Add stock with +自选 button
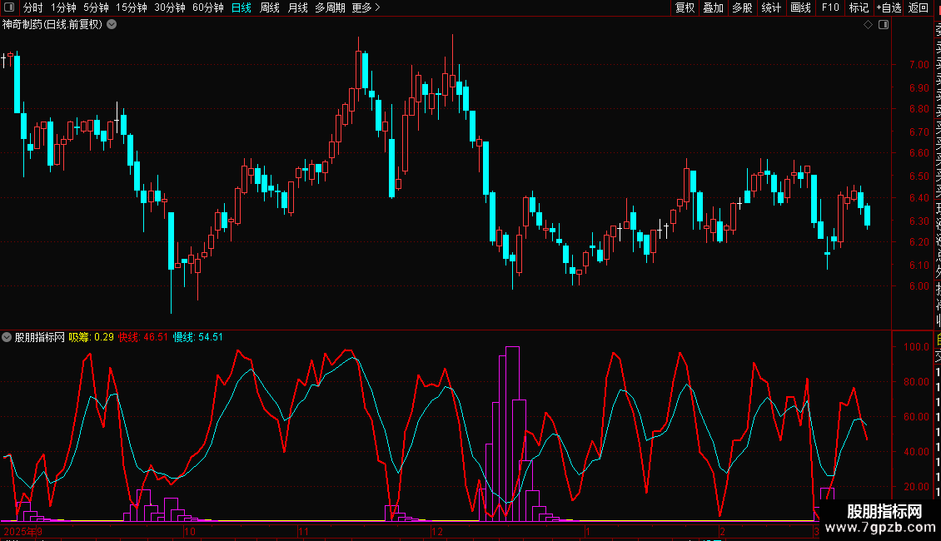This screenshot has width=941, height=541. pos(889,7)
